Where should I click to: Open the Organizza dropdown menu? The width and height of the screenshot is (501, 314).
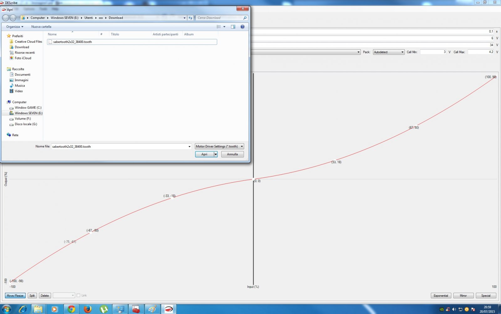click(x=15, y=27)
